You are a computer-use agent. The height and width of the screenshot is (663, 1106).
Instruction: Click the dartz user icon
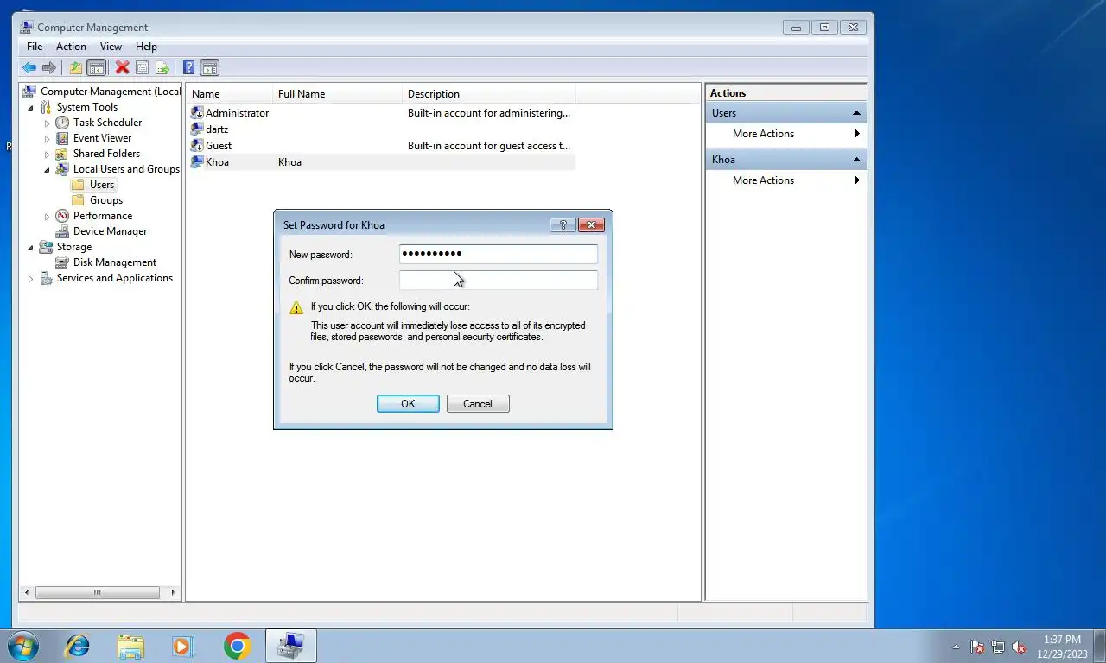(x=197, y=129)
